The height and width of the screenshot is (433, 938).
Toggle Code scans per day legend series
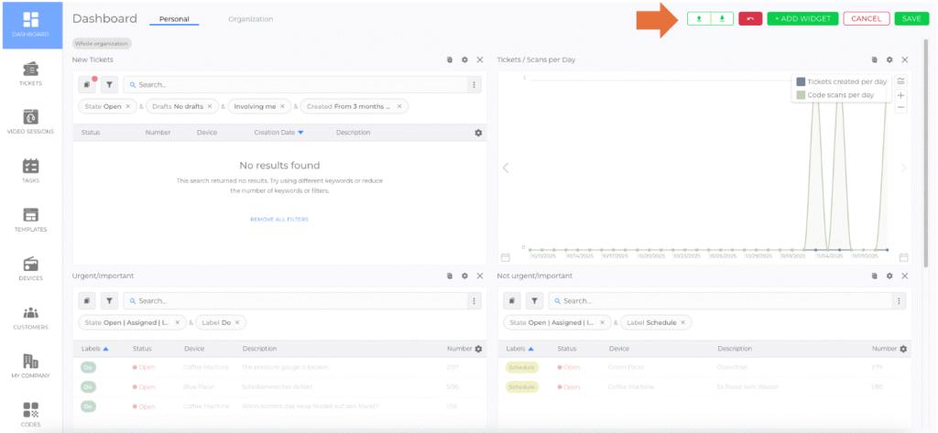coord(835,94)
